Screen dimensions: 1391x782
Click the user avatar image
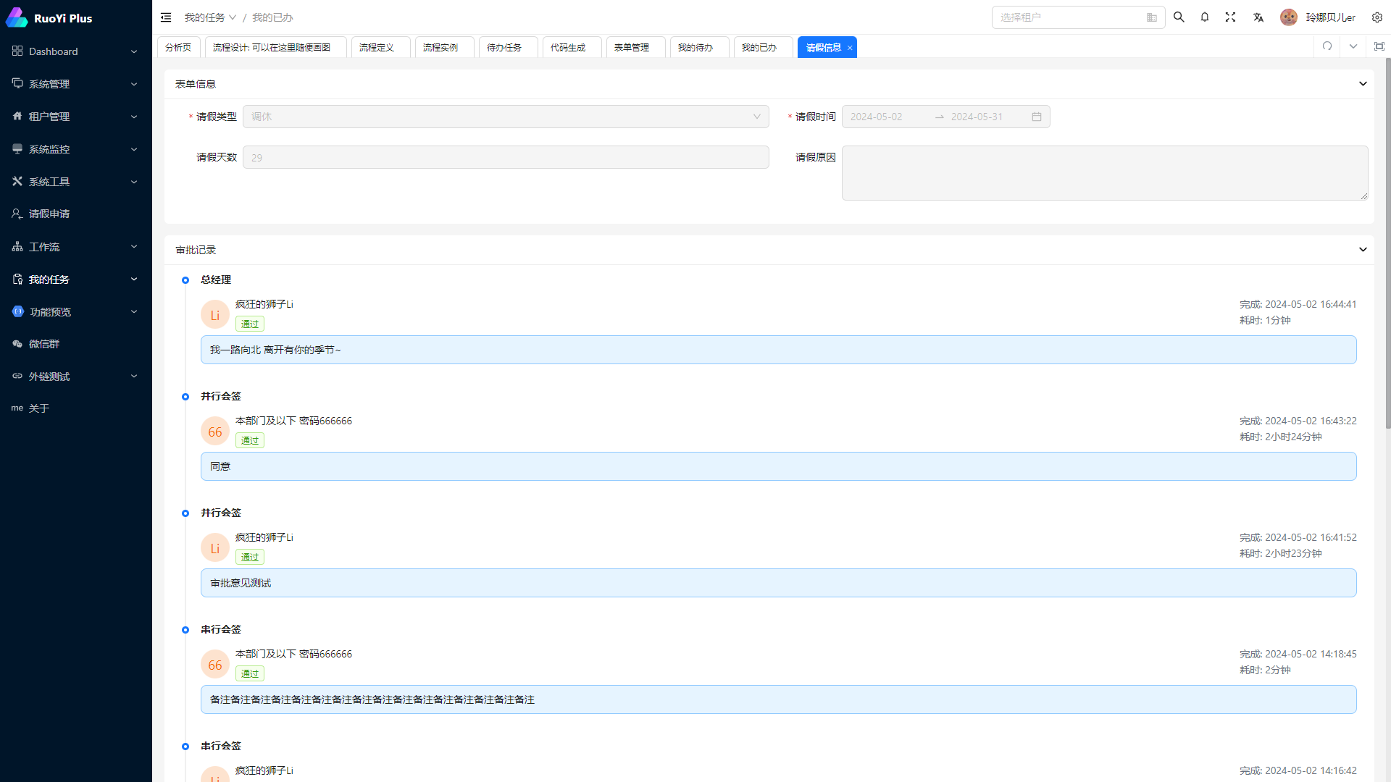[1288, 17]
